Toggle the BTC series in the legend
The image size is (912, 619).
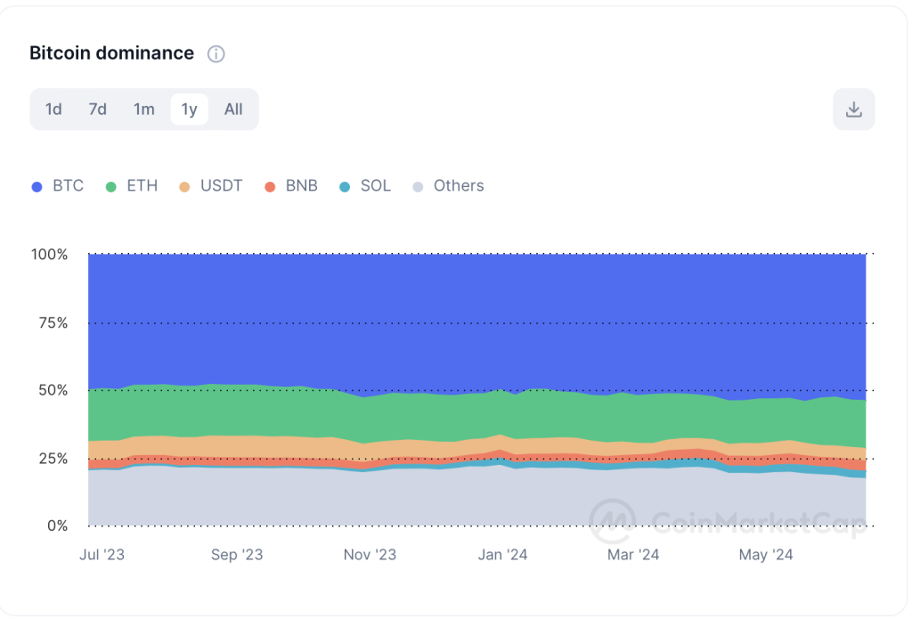tap(58, 186)
